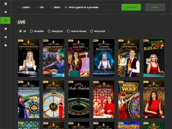Select the All filter radio button
This screenshot has width=172, height=129.
20,31
